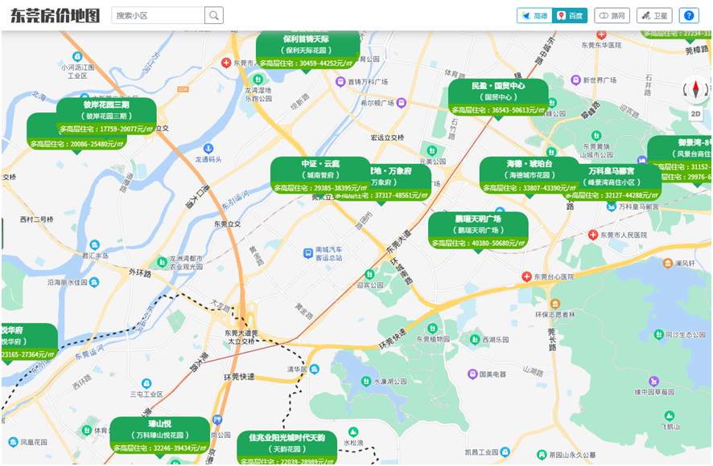Open the 鹏瑞天玥广场 price label
This screenshot has width=713, height=466.
click(x=478, y=231)
